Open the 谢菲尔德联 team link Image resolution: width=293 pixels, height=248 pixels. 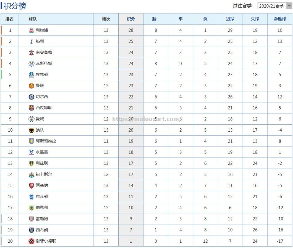pyautogui.click(x=46, y=241)
